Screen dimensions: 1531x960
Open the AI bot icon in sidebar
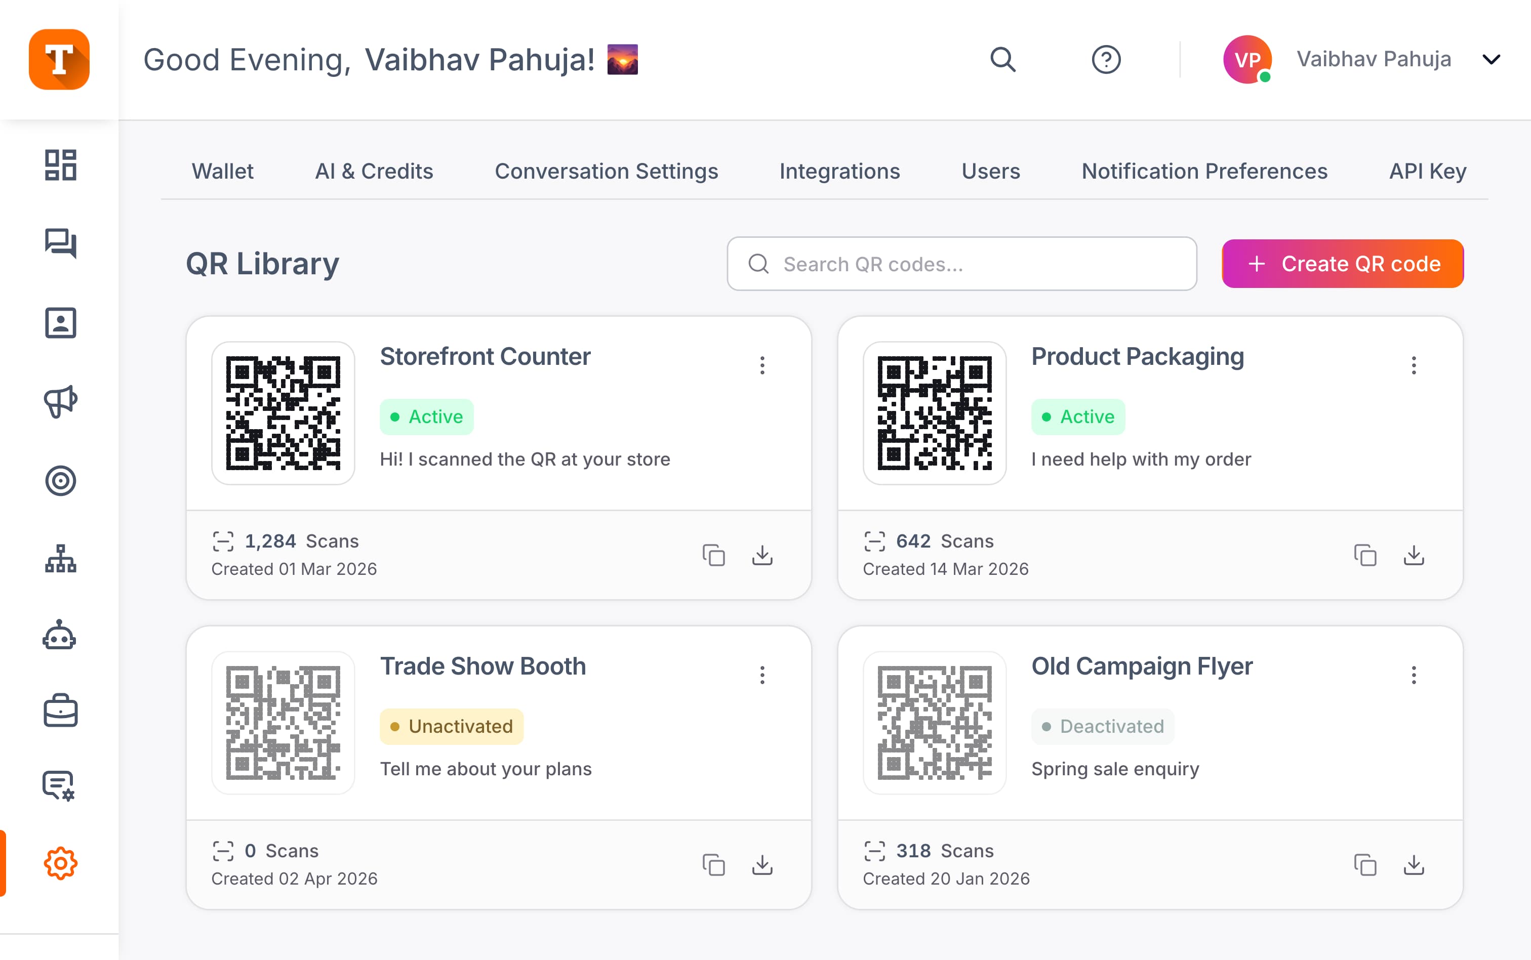[60, 634]
